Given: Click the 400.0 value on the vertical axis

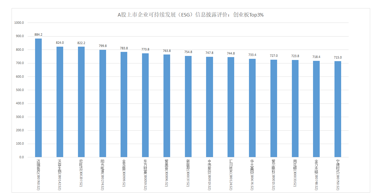Looking at the screenshot, I should point(20,103).
